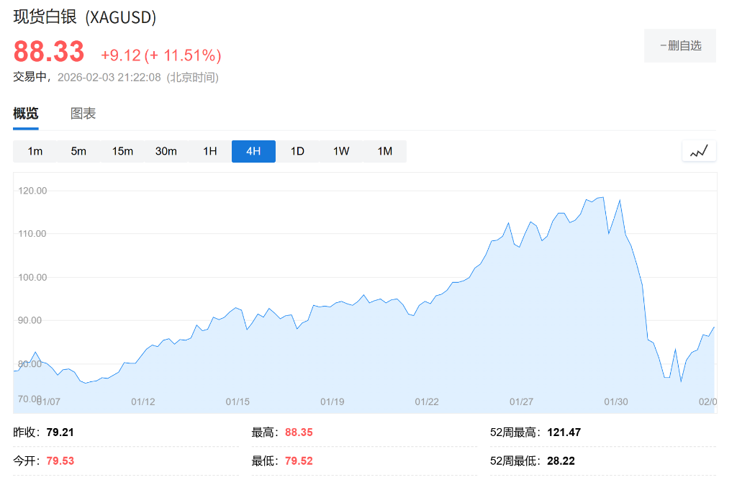This screenshot has height=485, width=737.
Task: Select the 5m interval button
Action: (78, 151)
